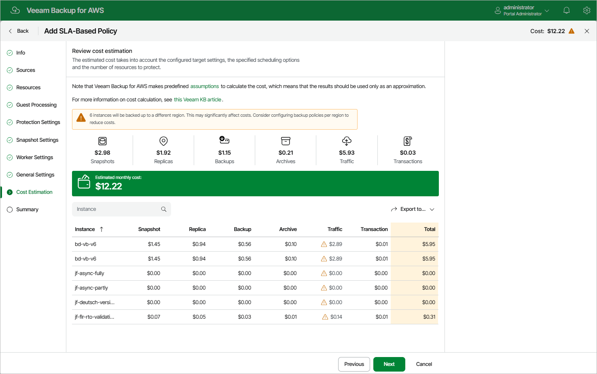Viewport: 597px width, 374px height.
Task: Click the Archives box icon
Action: tap(286, 141)
